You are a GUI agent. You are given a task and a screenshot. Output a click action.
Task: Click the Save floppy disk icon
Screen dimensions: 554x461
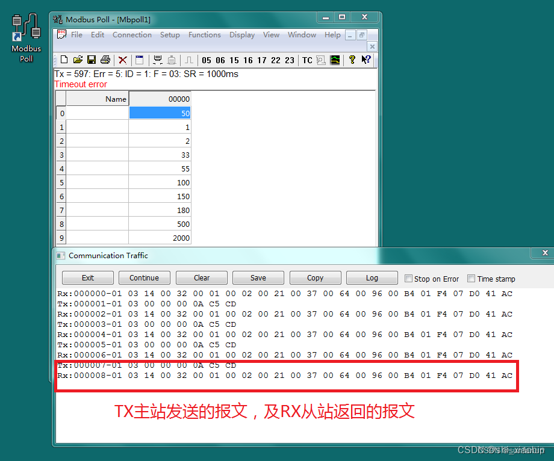click(92, 60)
